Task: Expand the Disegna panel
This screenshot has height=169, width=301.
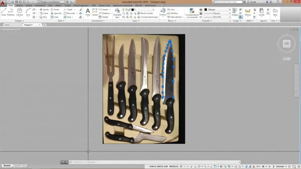Action: tap(19, 21)
